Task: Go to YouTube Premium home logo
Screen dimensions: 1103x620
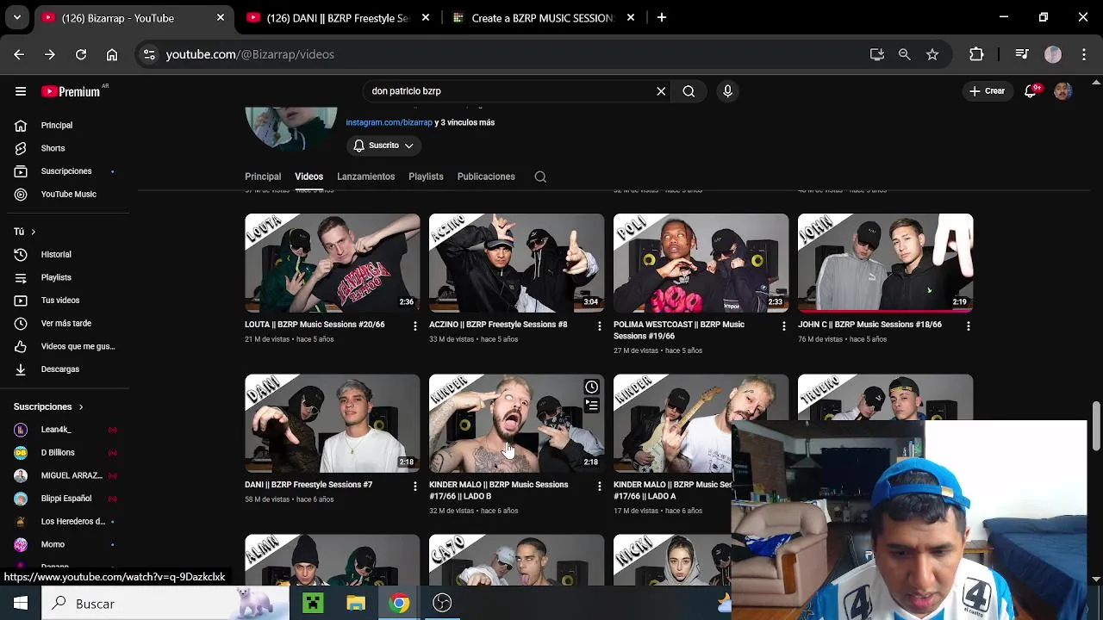Action: click(x=71, y=91)
